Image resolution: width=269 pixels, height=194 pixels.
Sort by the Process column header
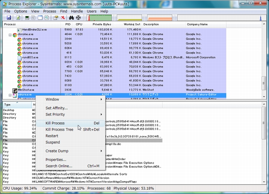(32, 24)
